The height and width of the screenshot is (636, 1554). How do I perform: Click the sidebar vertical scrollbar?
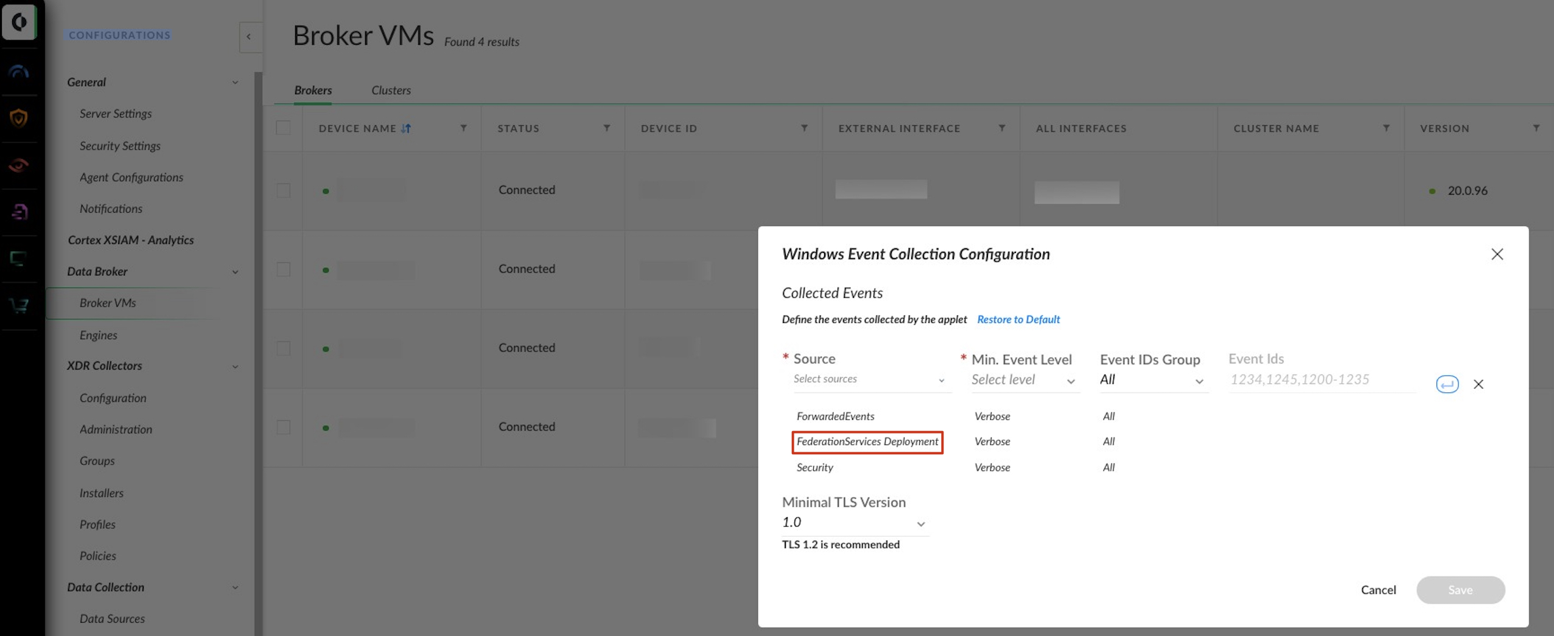pos(258,353)
